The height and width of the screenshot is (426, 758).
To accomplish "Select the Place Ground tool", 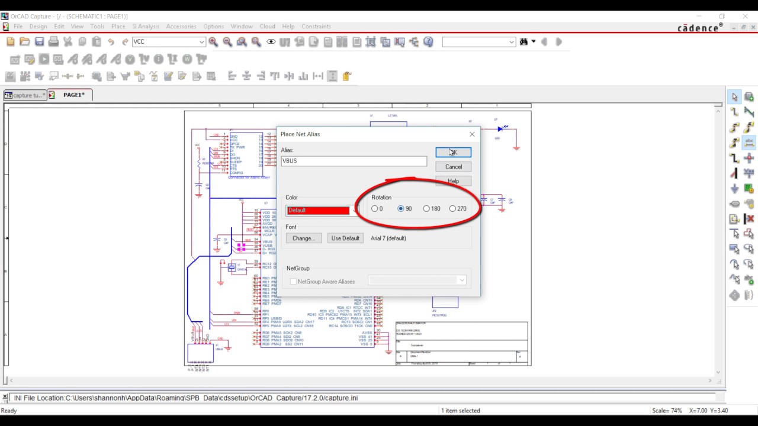I will pyautogui.click(x=734, y=189).
